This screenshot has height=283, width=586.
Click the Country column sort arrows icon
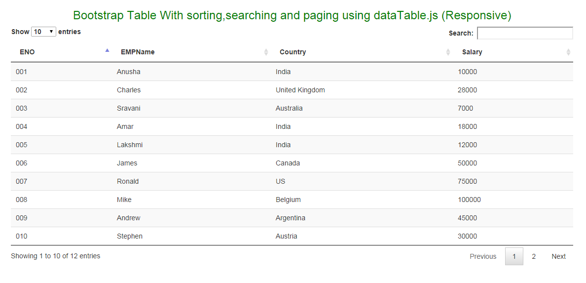(x=448, y=52)
